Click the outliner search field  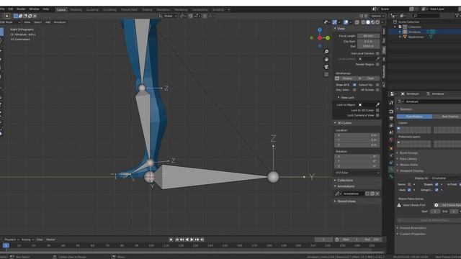click(426, 16)
